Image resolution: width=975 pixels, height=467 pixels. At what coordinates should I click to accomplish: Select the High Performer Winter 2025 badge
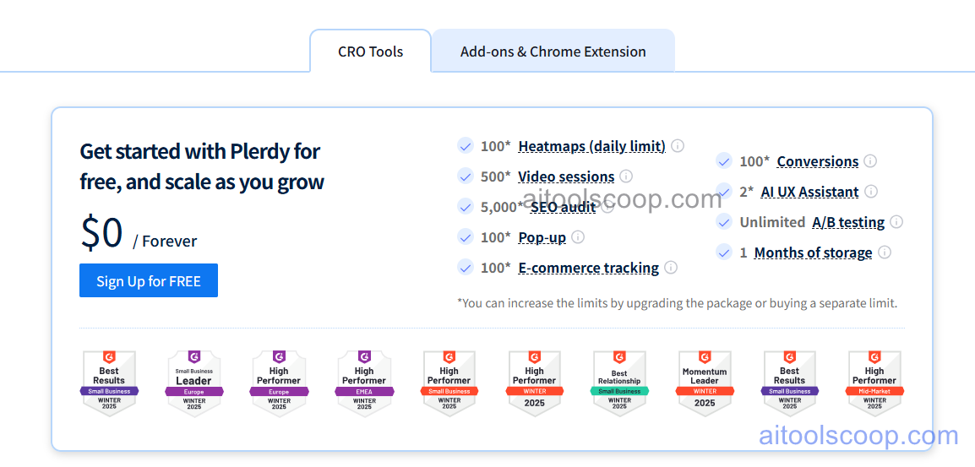point(534,383)
